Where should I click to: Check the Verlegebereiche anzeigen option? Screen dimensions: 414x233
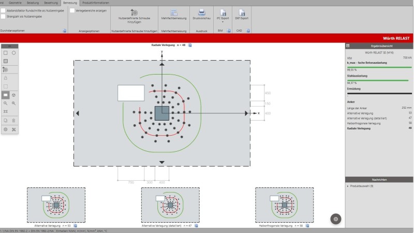coord(72,10)
